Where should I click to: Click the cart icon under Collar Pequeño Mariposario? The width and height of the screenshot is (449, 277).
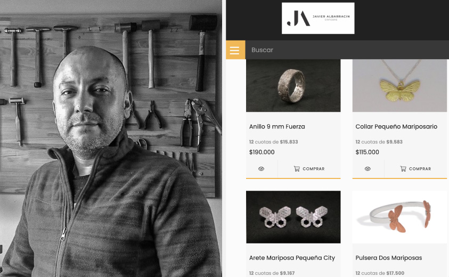[x=403, y=169]
